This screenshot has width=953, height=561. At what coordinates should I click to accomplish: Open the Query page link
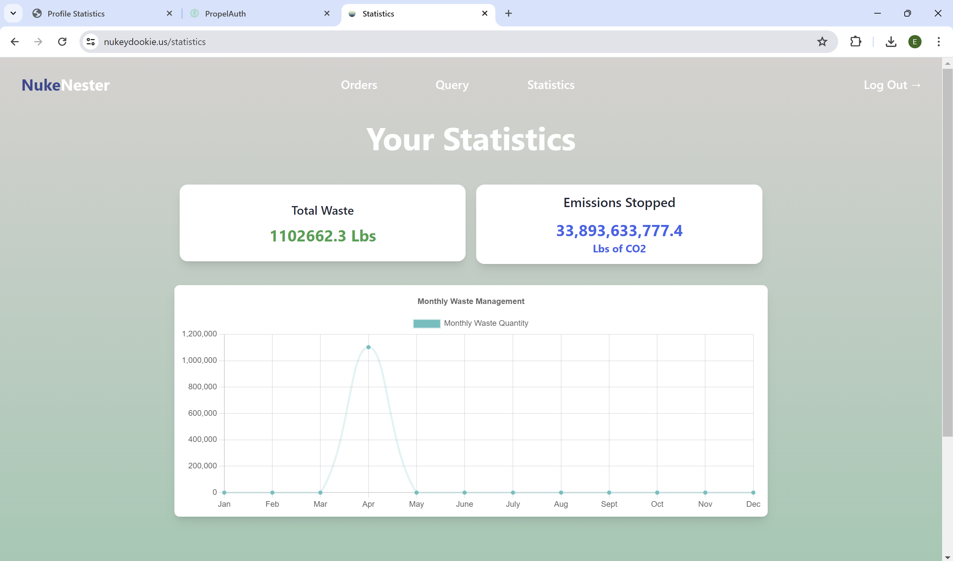pos(452,85)
